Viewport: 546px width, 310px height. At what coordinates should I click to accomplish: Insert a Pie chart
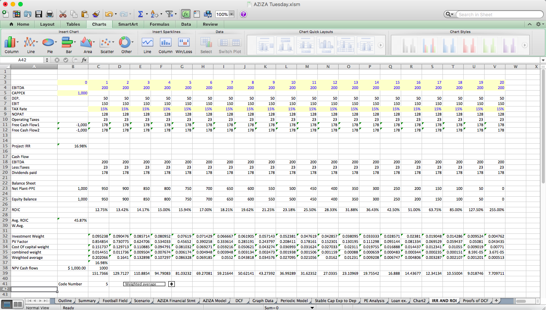coord(49,43)
